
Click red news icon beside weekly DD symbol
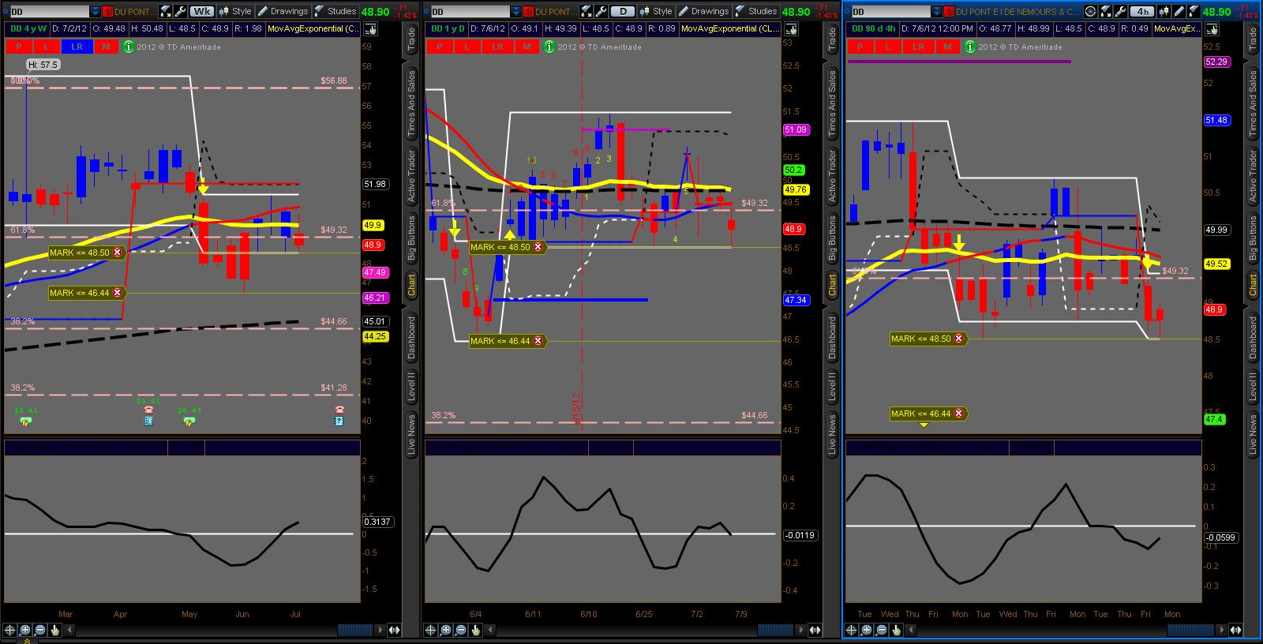coord(107,11)
